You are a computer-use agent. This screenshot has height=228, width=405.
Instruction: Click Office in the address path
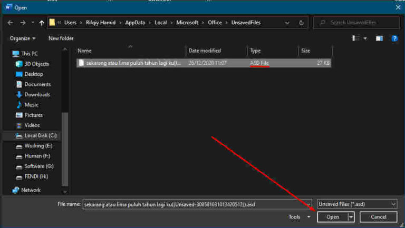tap(215, 23)
